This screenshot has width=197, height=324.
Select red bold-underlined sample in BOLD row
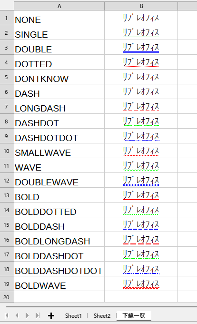pos(141,195)
